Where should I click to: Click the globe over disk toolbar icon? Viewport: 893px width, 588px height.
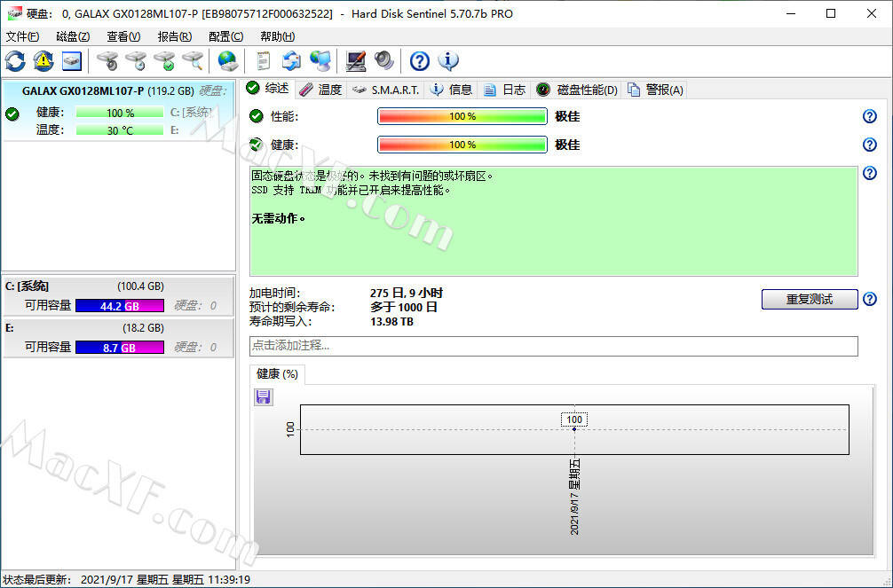click(x=228, y=61)
